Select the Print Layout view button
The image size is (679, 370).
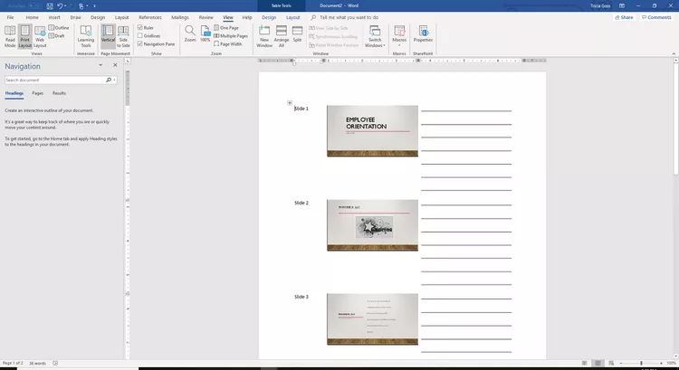click(x=25, y=36)
